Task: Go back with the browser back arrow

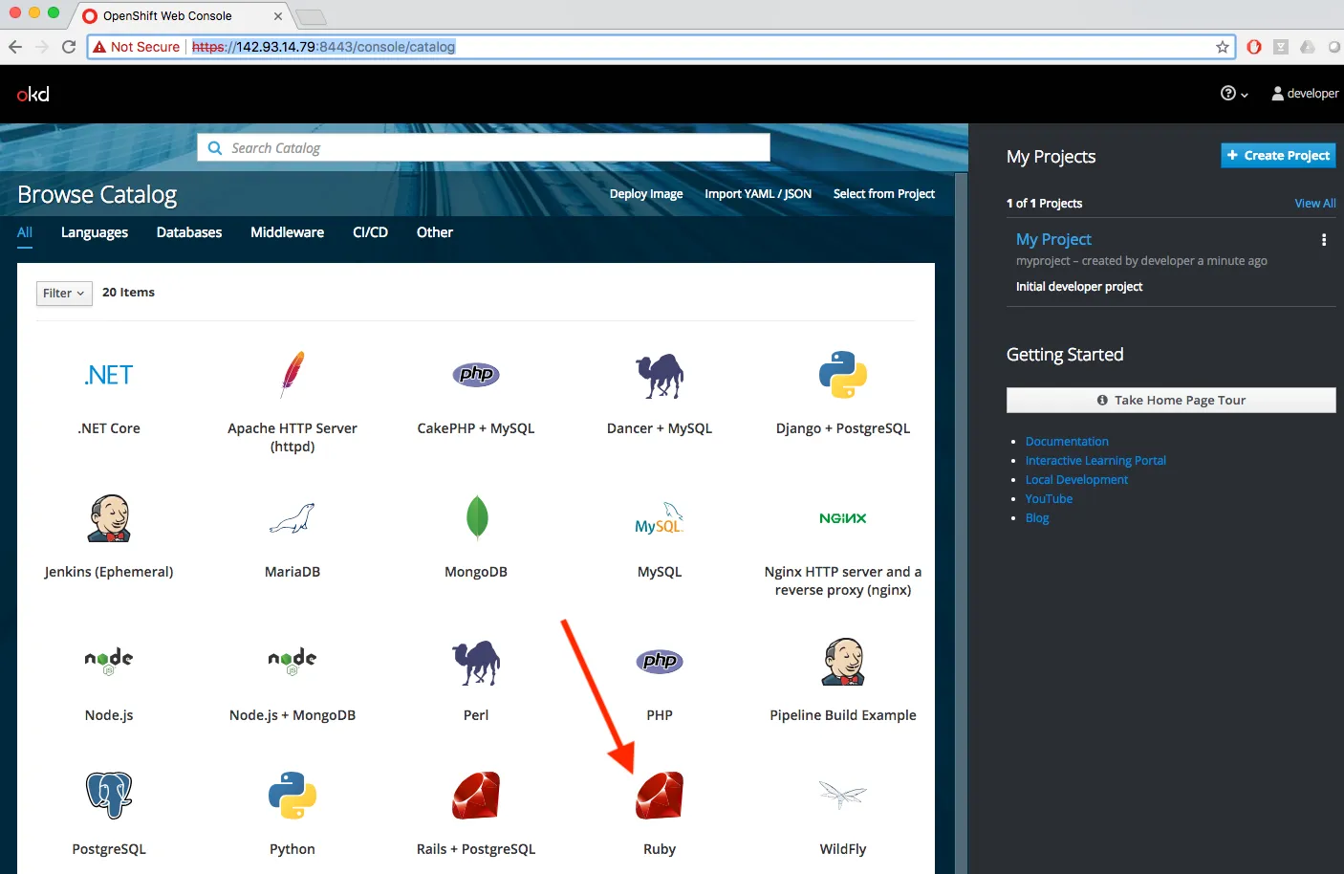Action: pyautogui.click(x=15, y=47)
